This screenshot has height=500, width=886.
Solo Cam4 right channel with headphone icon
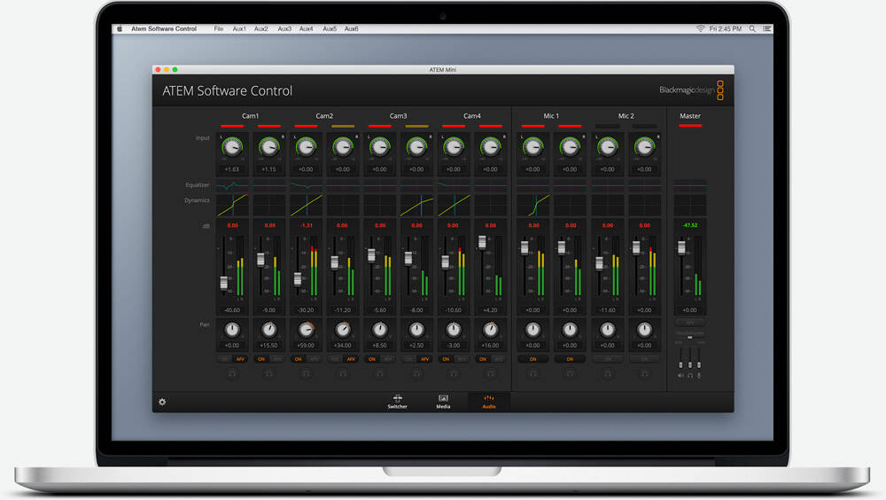click(491, 373)
